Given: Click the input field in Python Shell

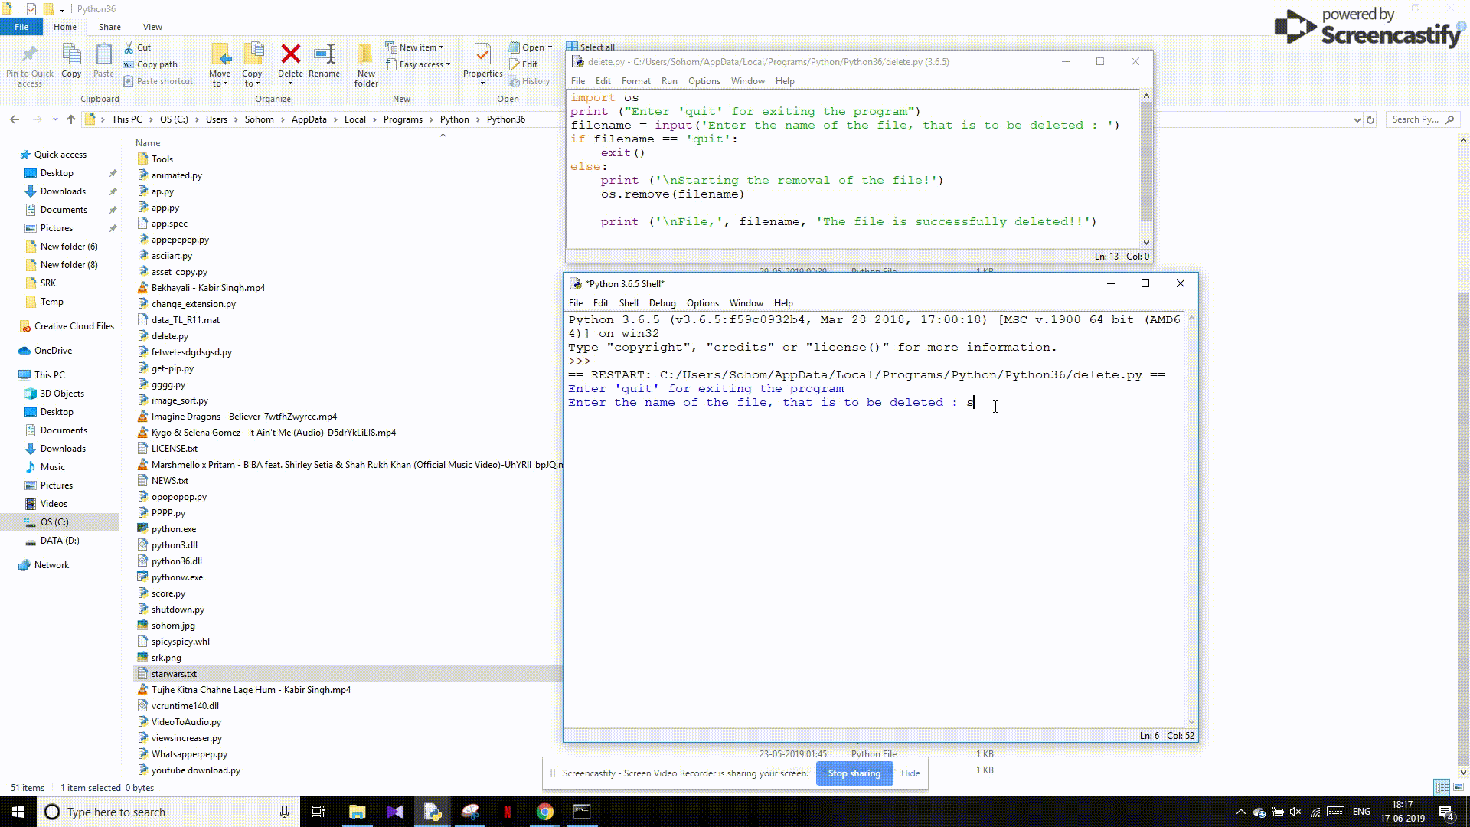Looking at the screenshot, I should pyautogui.click(x=969, y=402).
